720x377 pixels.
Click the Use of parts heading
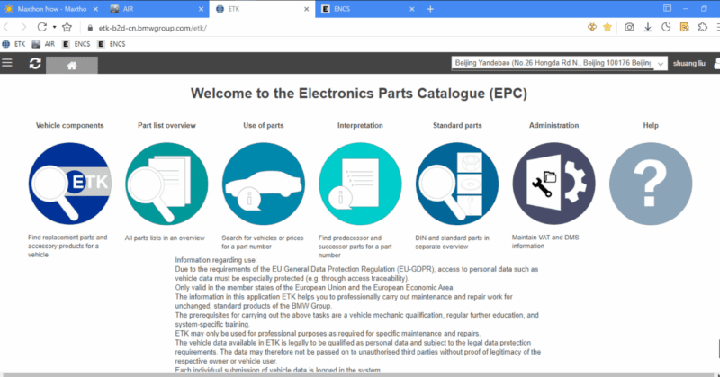264,125
